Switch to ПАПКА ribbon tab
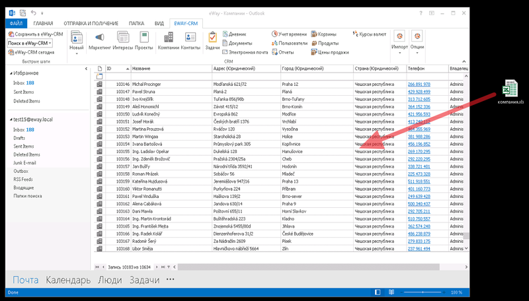The image size is (529, 301). 136,24
